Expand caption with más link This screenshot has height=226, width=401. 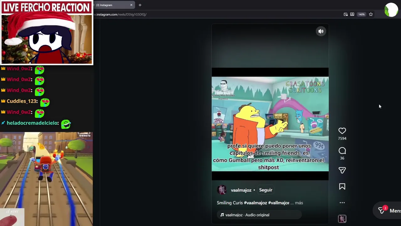(299, 203)
